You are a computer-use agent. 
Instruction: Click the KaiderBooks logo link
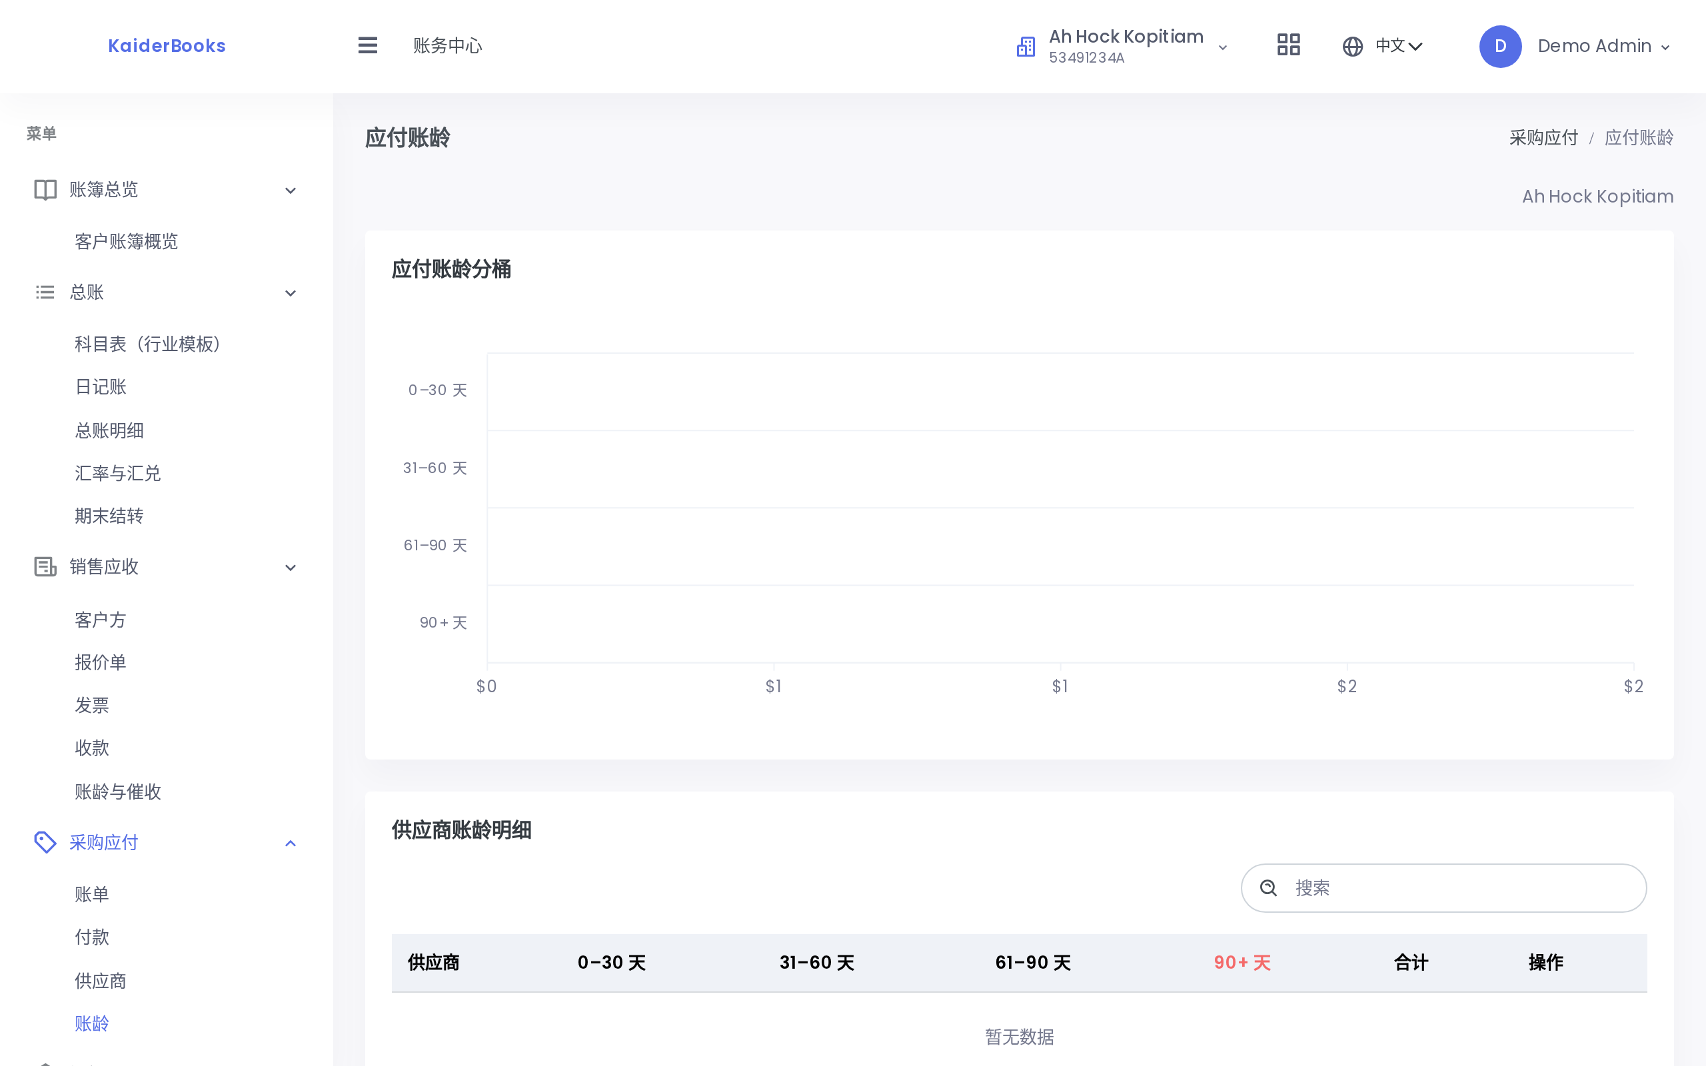coord(167,46)
